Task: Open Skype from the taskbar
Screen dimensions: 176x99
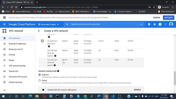Action: 78,96
